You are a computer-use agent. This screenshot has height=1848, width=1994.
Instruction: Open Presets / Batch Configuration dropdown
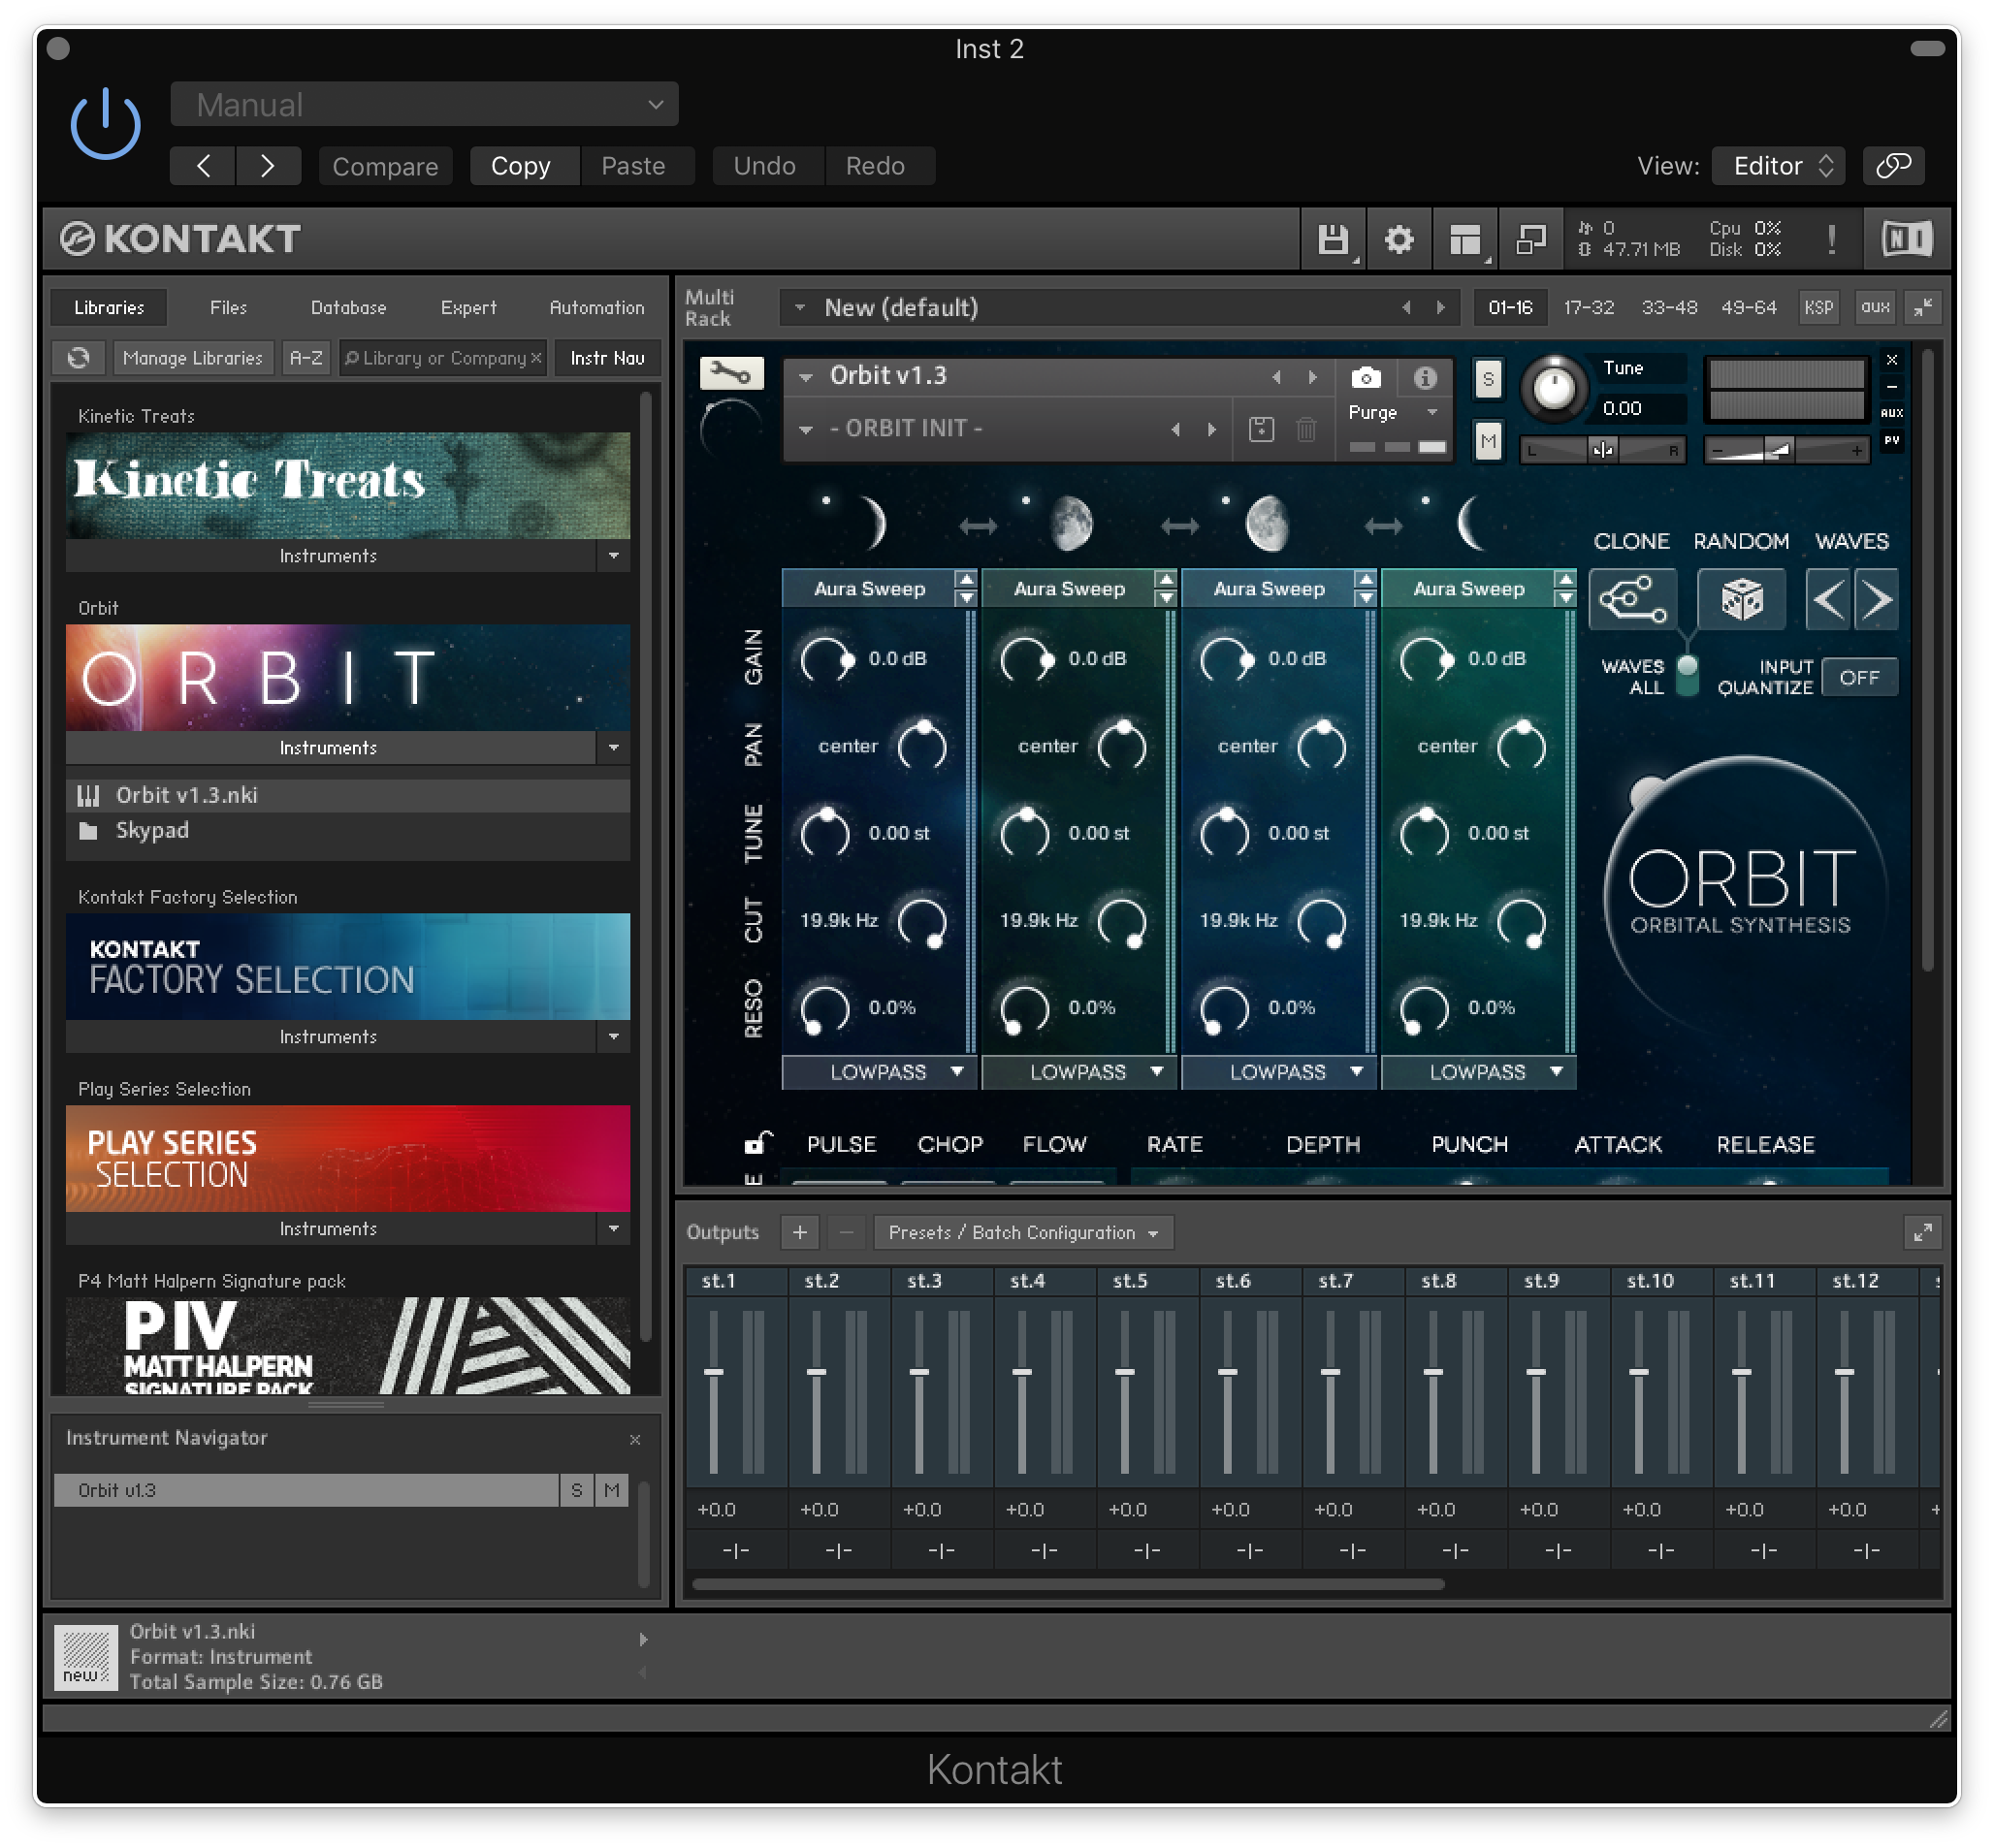tap(1022, 1233)
